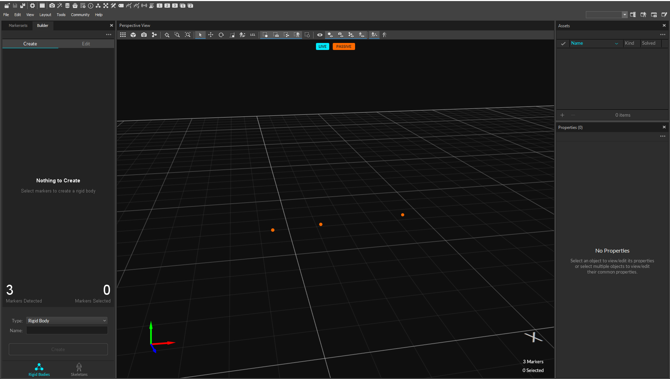Select the translate (move) tool
Screen dimensions: 670x379
coord(211,35)
